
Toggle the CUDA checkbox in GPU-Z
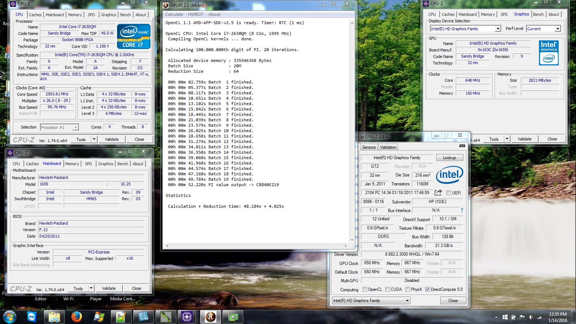[387, 289]
